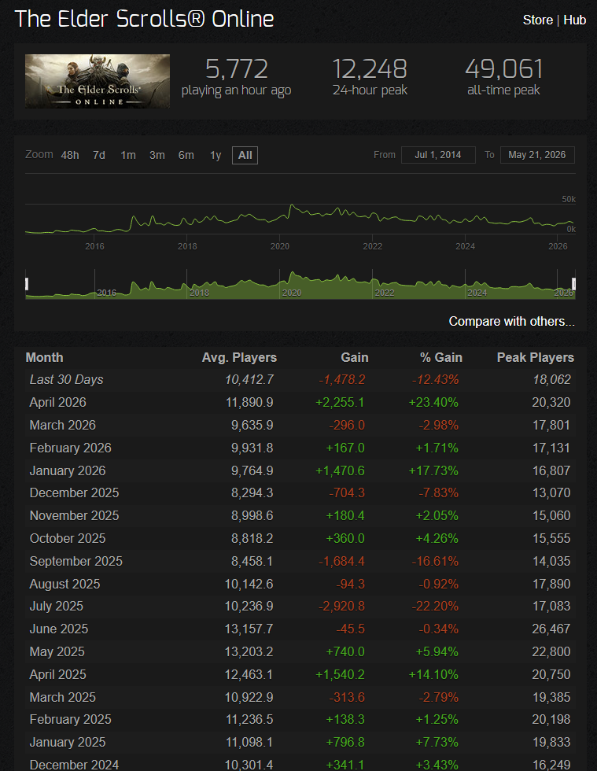
Task: Click the Gain column header
Action: tap(355, 357)
